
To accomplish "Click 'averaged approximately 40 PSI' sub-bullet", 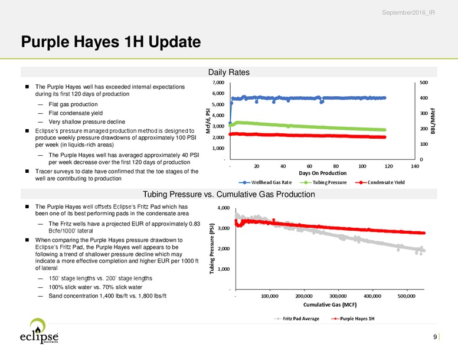I will pyautogui.click(x=123, y=159).
